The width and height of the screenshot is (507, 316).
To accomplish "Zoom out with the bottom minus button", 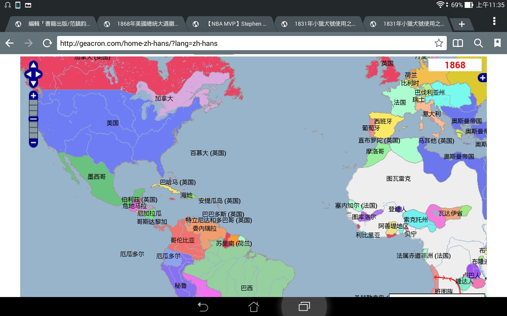I will [33, 143].
